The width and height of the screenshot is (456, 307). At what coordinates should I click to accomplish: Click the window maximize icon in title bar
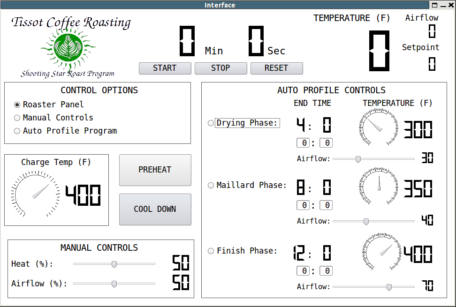pos(435,5)
